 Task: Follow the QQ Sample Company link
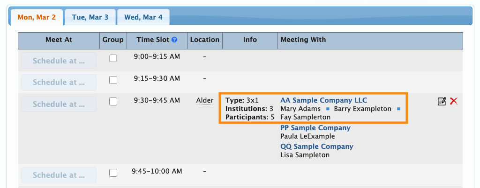point(316,146)
